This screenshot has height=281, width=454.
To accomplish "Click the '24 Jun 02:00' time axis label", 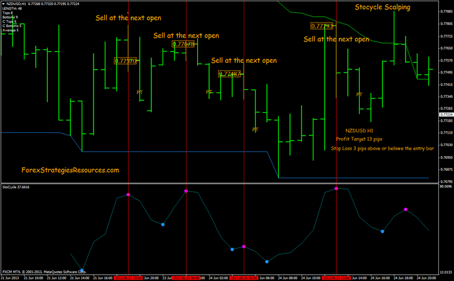I will click(x=219, y=278).
